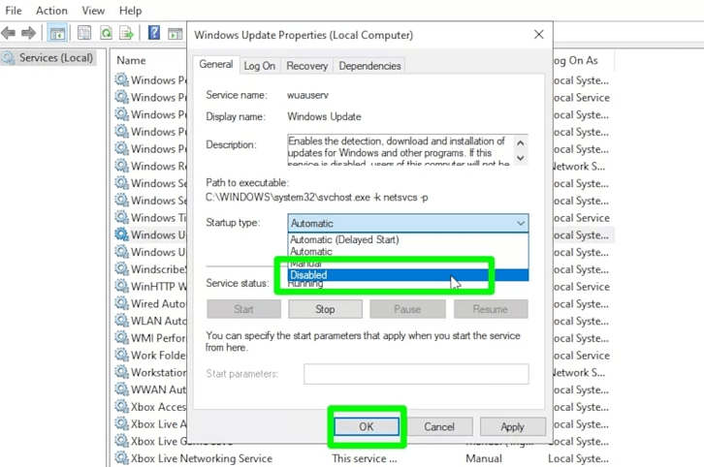
Task: Click the Back arrow in the toolbar
Action: [x=9, y=33]
